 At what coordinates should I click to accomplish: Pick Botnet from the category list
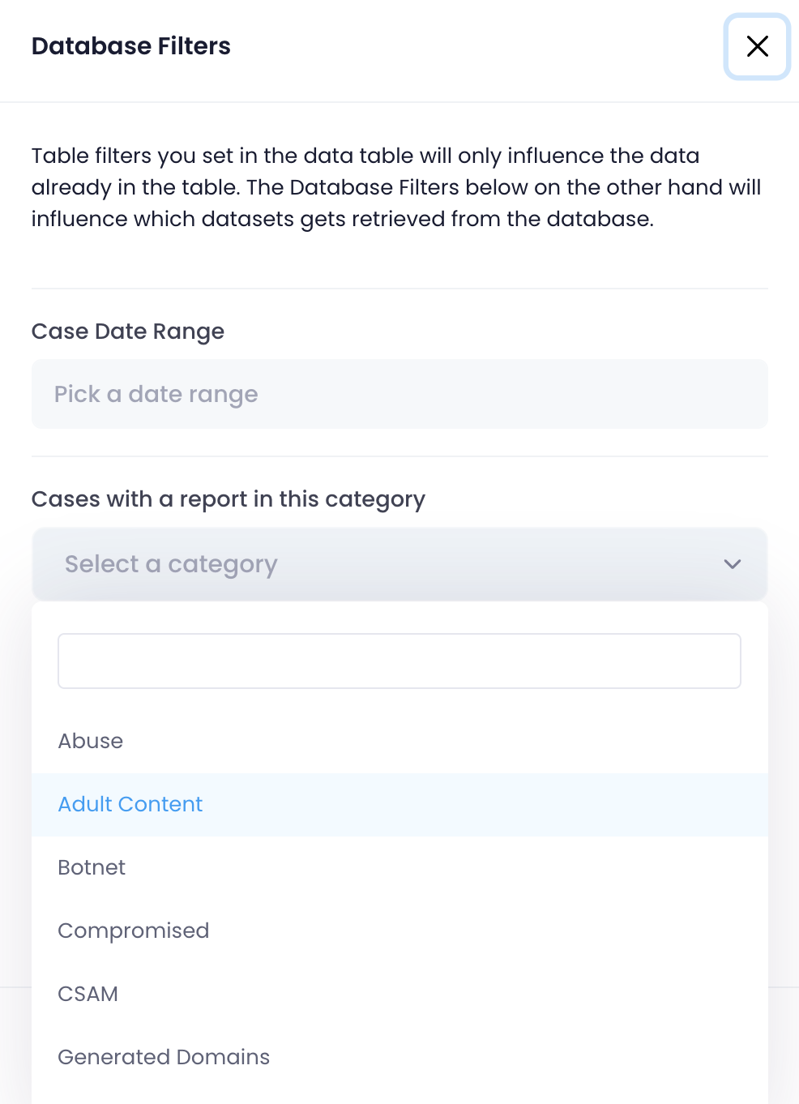(92, 867)
